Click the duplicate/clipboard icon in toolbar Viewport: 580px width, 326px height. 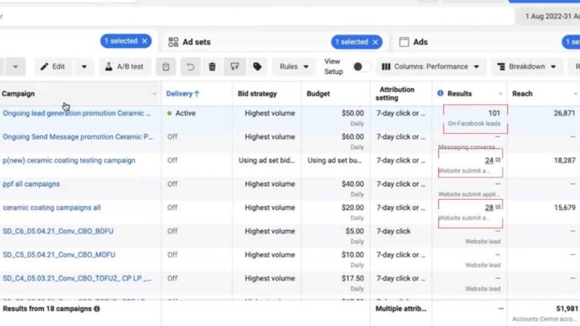pos(165,67)
